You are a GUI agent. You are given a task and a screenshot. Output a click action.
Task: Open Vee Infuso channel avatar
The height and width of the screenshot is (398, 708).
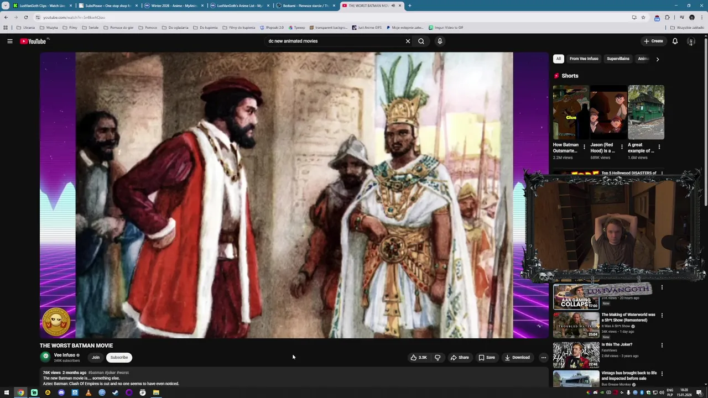45,357
